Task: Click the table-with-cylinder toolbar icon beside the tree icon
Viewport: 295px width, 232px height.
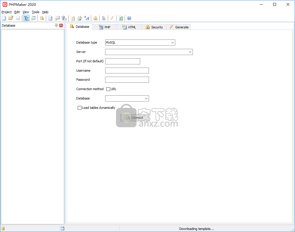Action: tap(33, 18)
